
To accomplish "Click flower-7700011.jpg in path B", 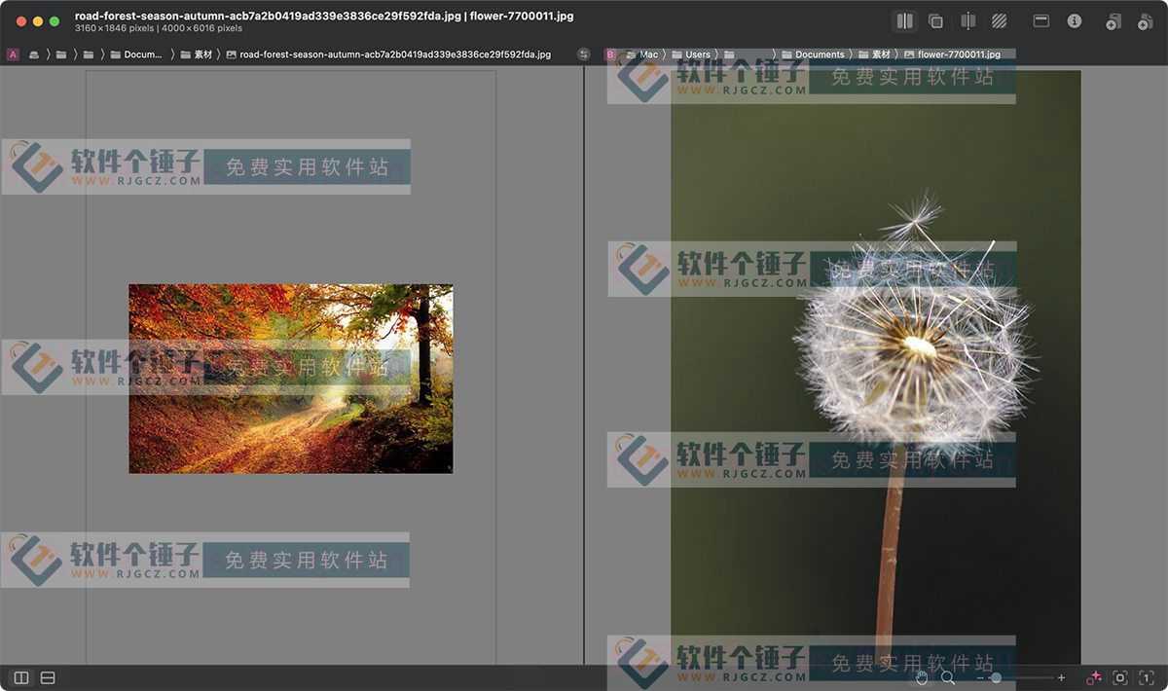I will (x=952, y=55).
